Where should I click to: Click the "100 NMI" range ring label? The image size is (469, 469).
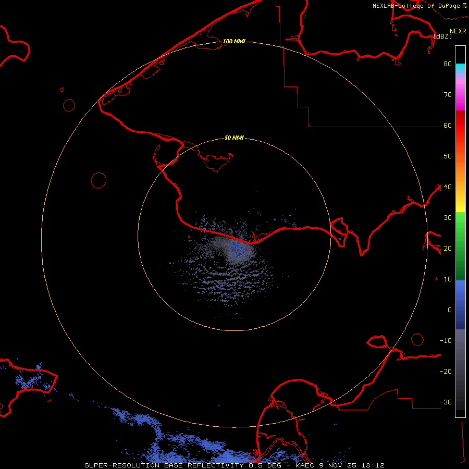tap(234, 41)
